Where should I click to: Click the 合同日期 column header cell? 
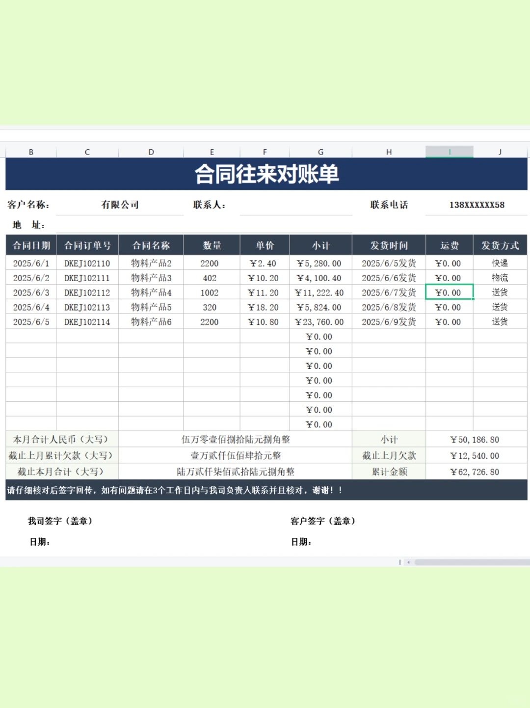[31, 245]
